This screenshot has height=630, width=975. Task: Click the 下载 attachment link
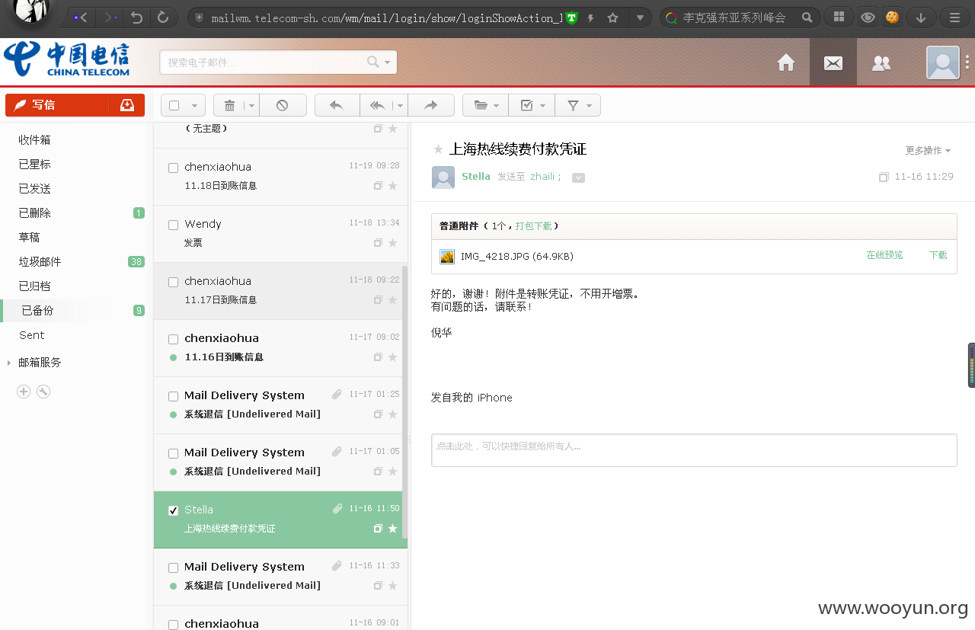938,255
